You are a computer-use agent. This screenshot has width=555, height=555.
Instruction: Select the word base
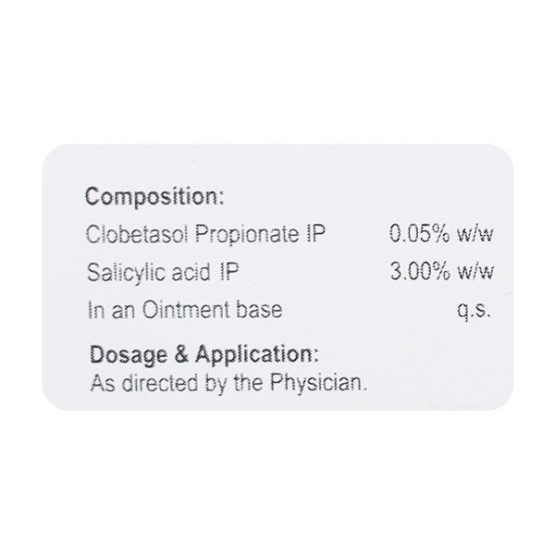pos(261,309)
